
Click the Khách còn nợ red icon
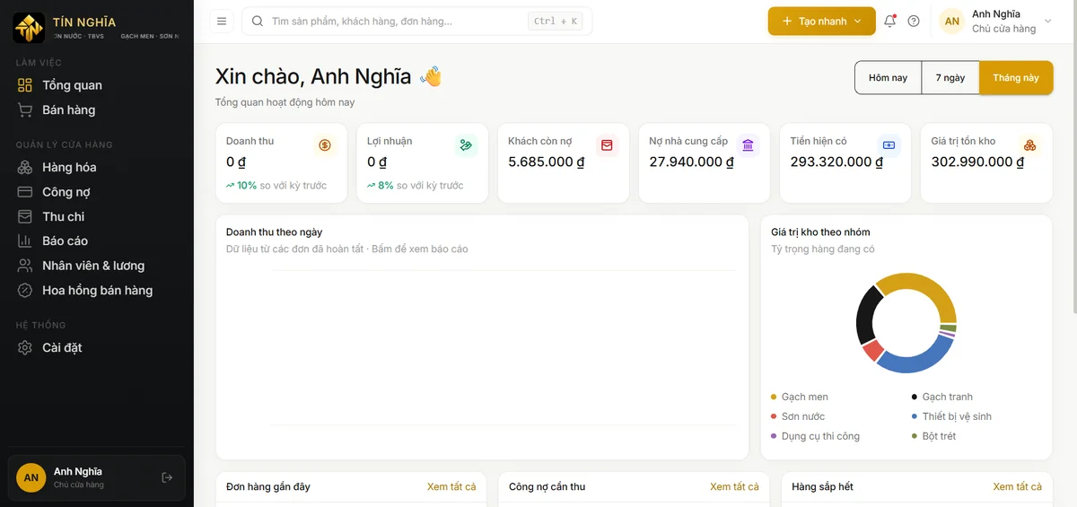click(x=607, y=145)
